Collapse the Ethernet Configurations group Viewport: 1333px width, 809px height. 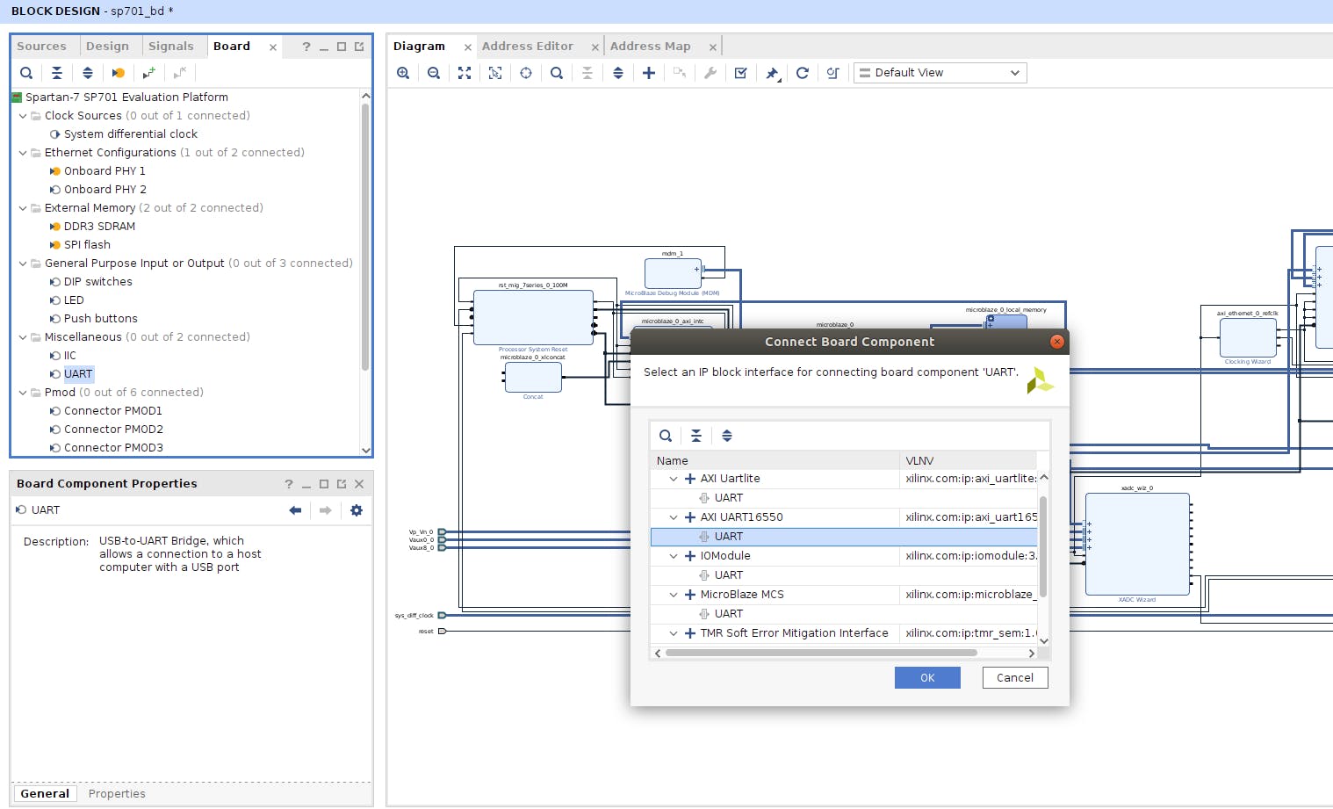click(23, 153)
